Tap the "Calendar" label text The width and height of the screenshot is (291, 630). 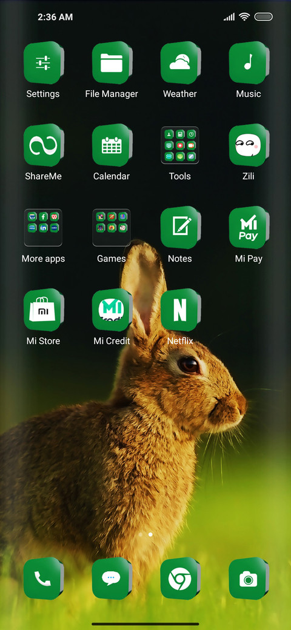tap(112, 176)
